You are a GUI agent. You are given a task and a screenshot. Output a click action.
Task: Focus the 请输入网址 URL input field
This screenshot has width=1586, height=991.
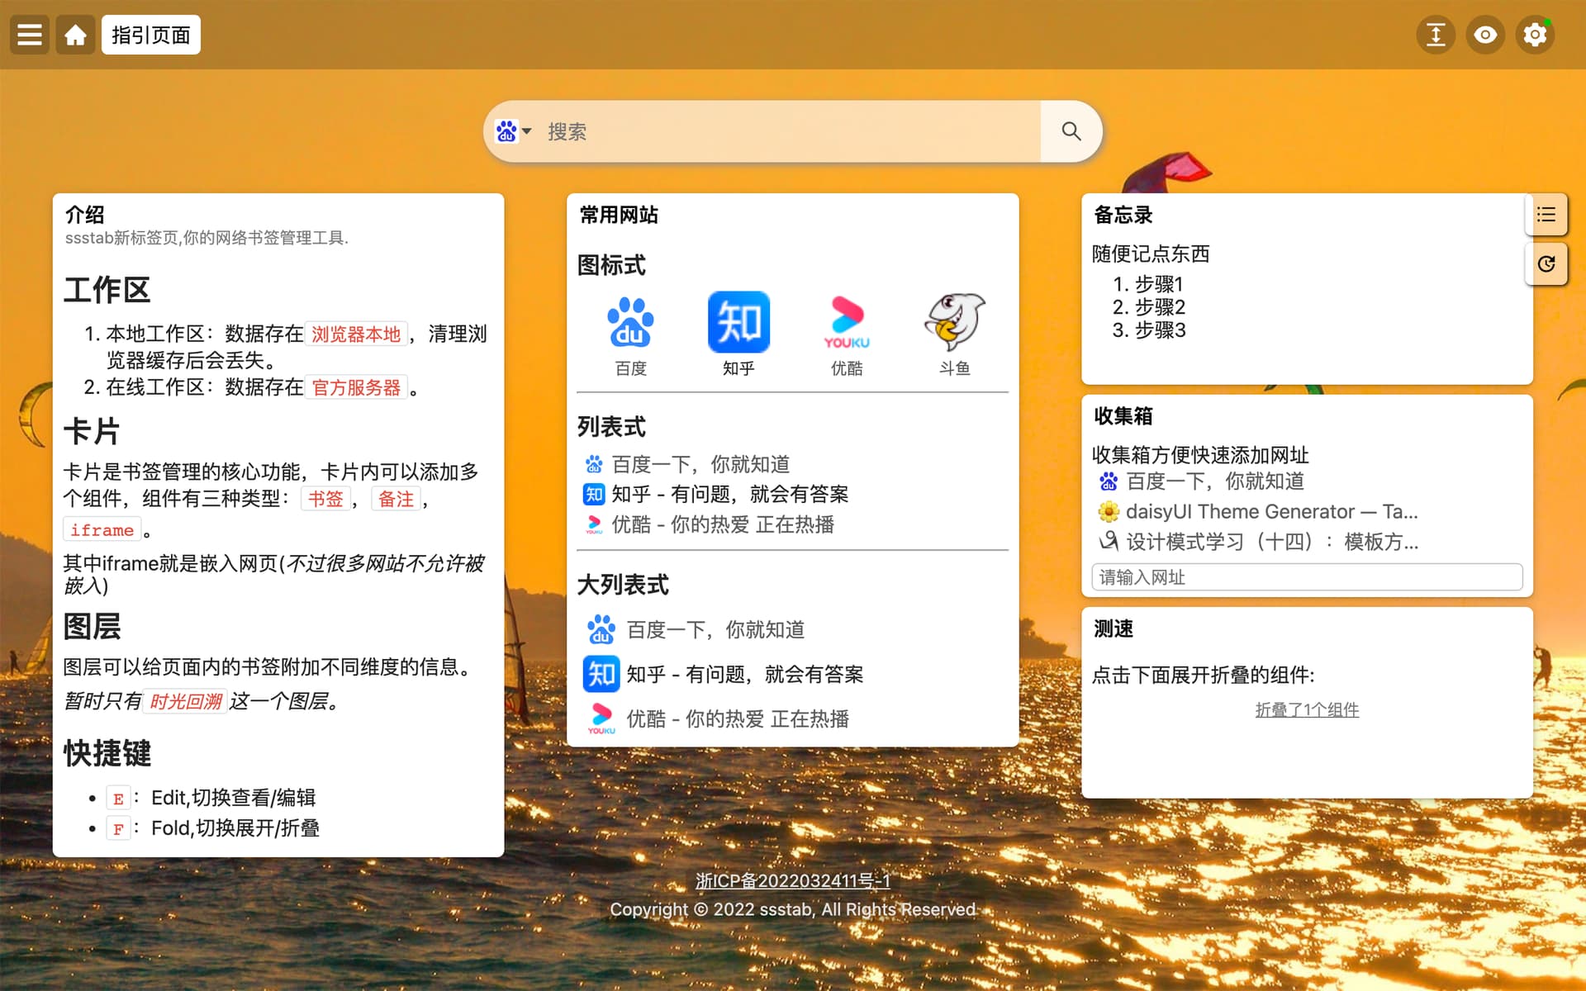(1307, 577)
